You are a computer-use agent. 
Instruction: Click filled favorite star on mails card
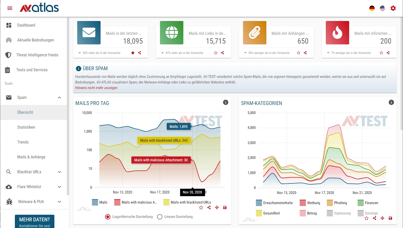[133, 53]
